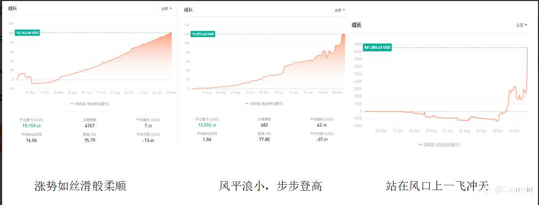Click the 06 May label on the right chart axis
This screenshot has width=539, height=205.
tap(381, 131)
